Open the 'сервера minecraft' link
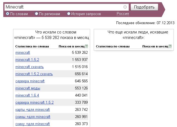 pos(30,81)
